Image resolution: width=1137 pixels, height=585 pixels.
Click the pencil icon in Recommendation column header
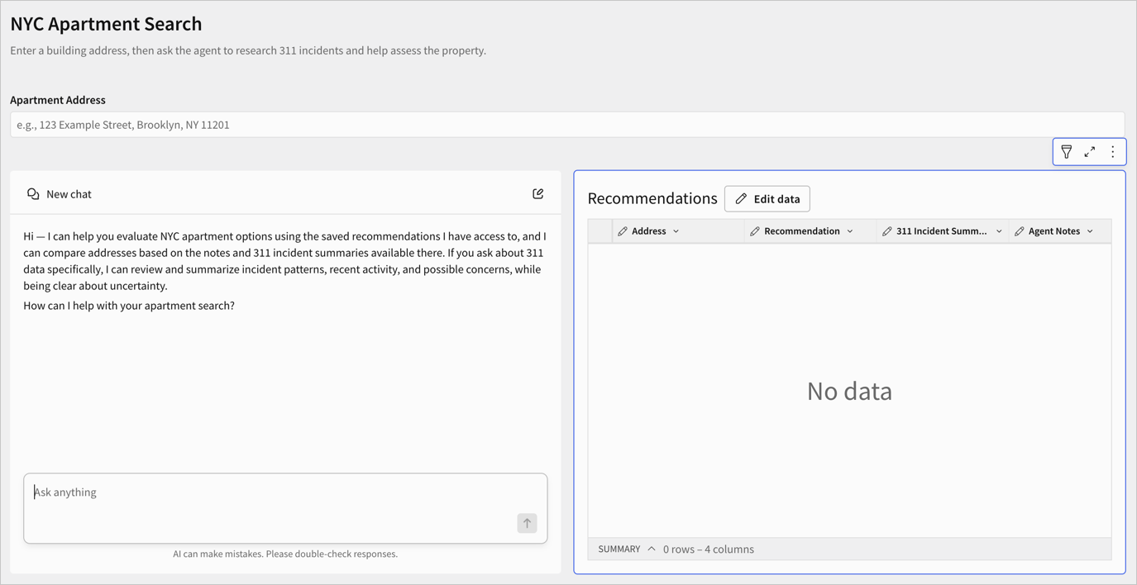pyautogui.click(x=755, y=231)
